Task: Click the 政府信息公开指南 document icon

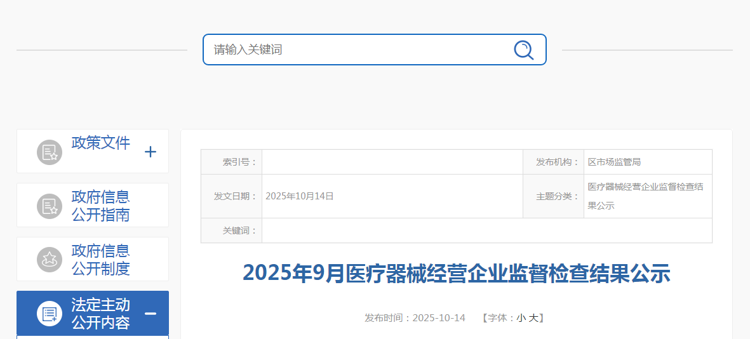Action: point(49,206)
